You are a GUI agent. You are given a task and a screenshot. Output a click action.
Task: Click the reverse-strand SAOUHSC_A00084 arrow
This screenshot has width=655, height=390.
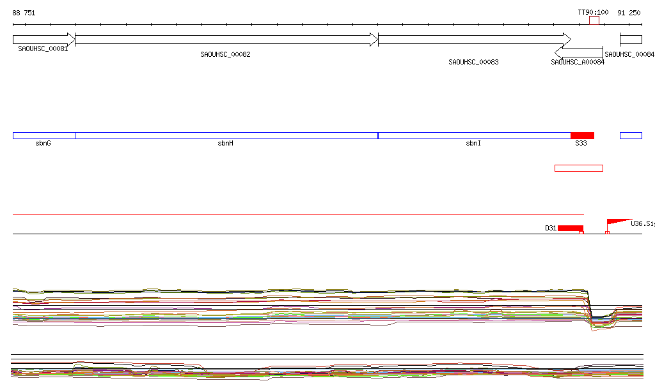[x=579, y=53]
